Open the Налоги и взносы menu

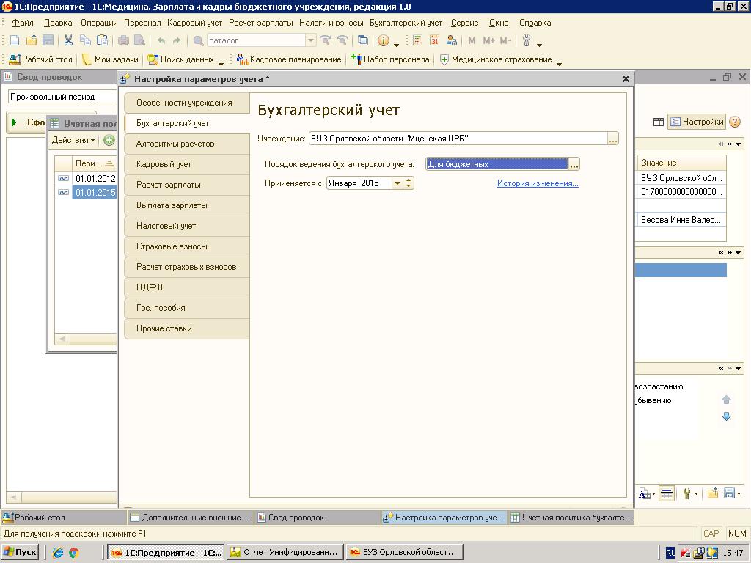coord(331,23)
